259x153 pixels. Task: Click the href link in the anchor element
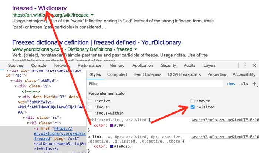60,133
